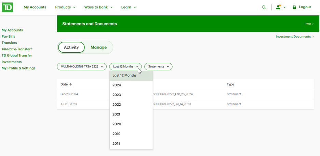Click Statement type in Feb 28 row

(x=234, y=94)
